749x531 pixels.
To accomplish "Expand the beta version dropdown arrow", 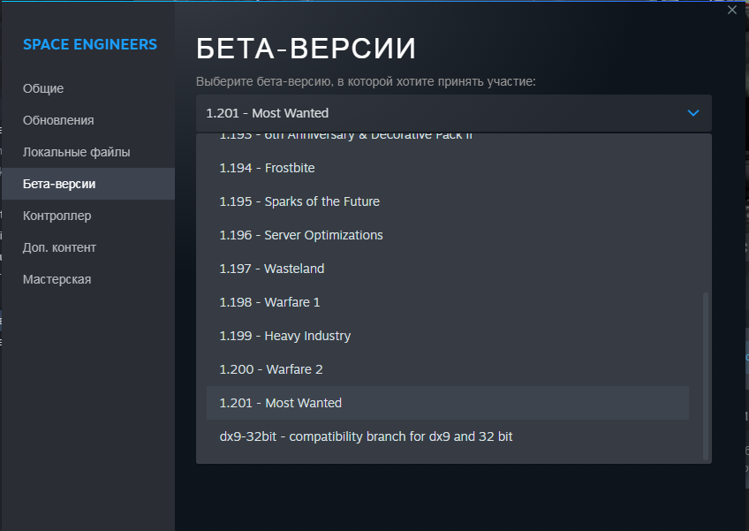I will (x=693, y=113).
